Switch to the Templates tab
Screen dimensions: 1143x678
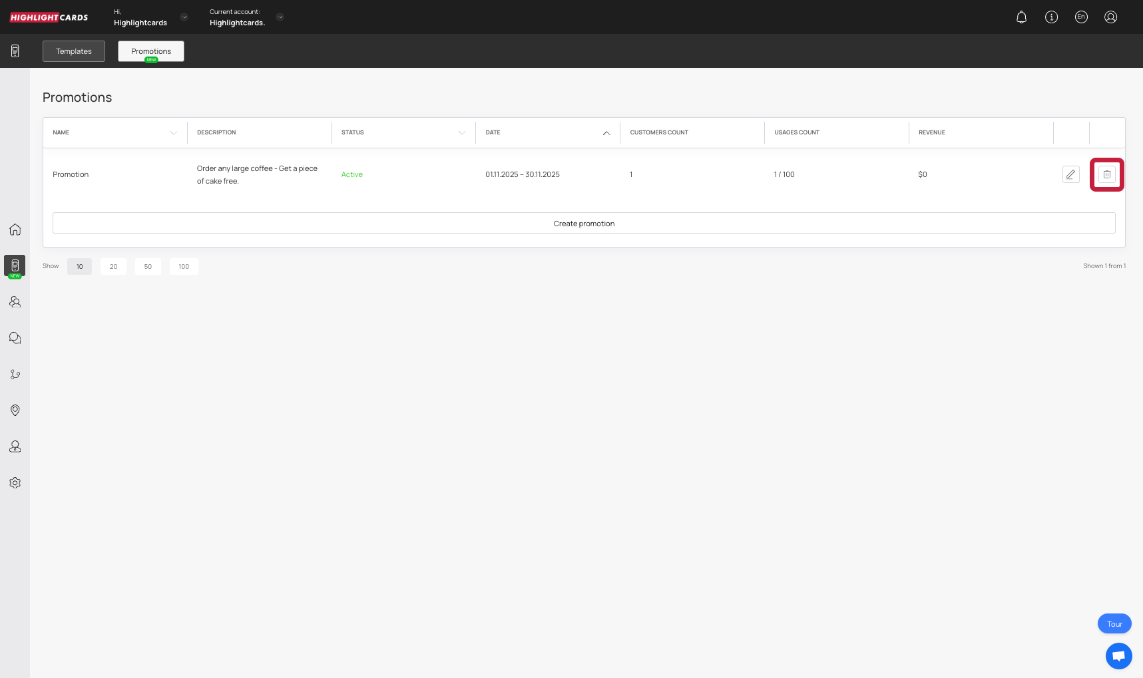tap(74, 51)
